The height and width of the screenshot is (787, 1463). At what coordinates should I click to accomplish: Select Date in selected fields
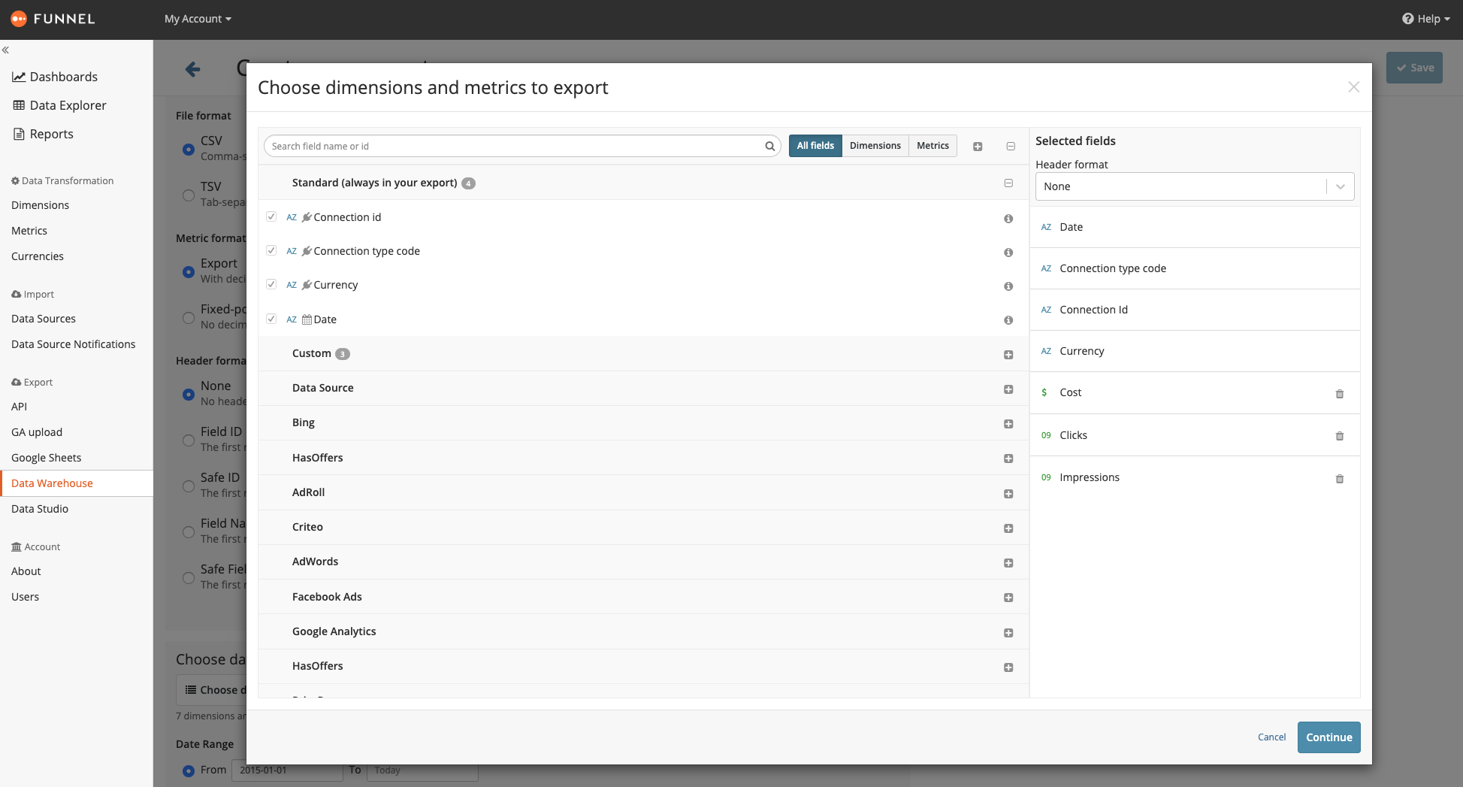pos(1195,227)
